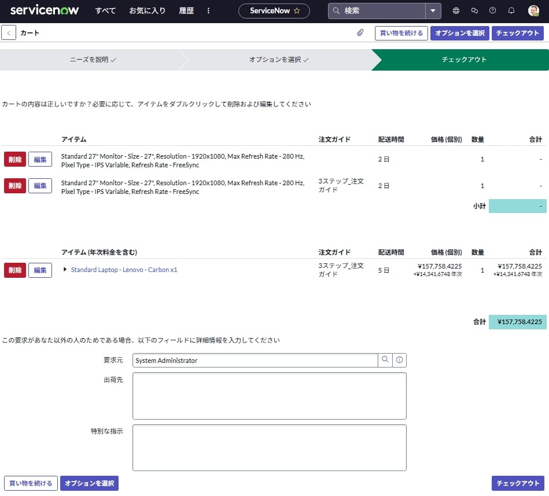549x496 pixels.
Task: Click the 要求元 System Administrator field
Action: [x=255, y=361]
